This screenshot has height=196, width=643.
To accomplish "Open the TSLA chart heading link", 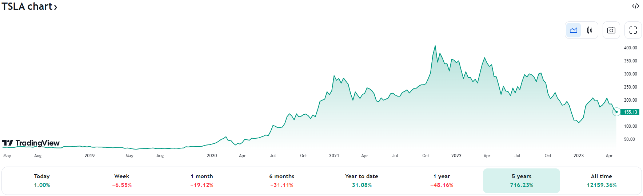I will click(x=27, y=7).
